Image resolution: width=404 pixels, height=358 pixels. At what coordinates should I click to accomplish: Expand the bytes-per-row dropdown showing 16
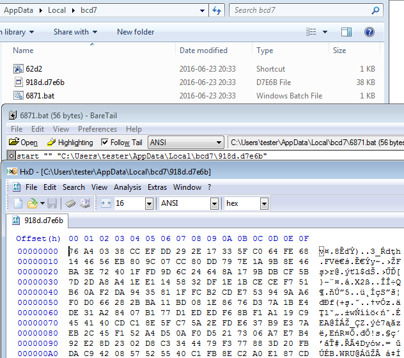[149, 203]
